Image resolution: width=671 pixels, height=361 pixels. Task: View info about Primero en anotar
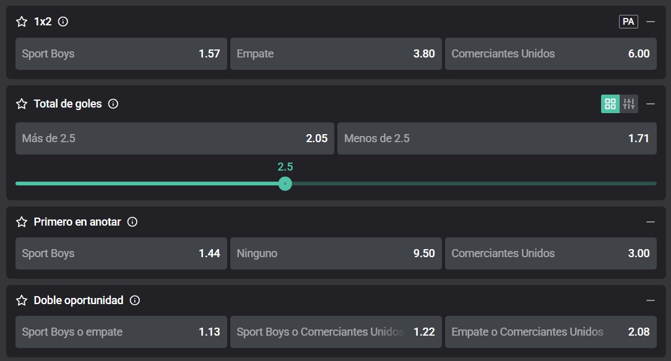point(132,222)
